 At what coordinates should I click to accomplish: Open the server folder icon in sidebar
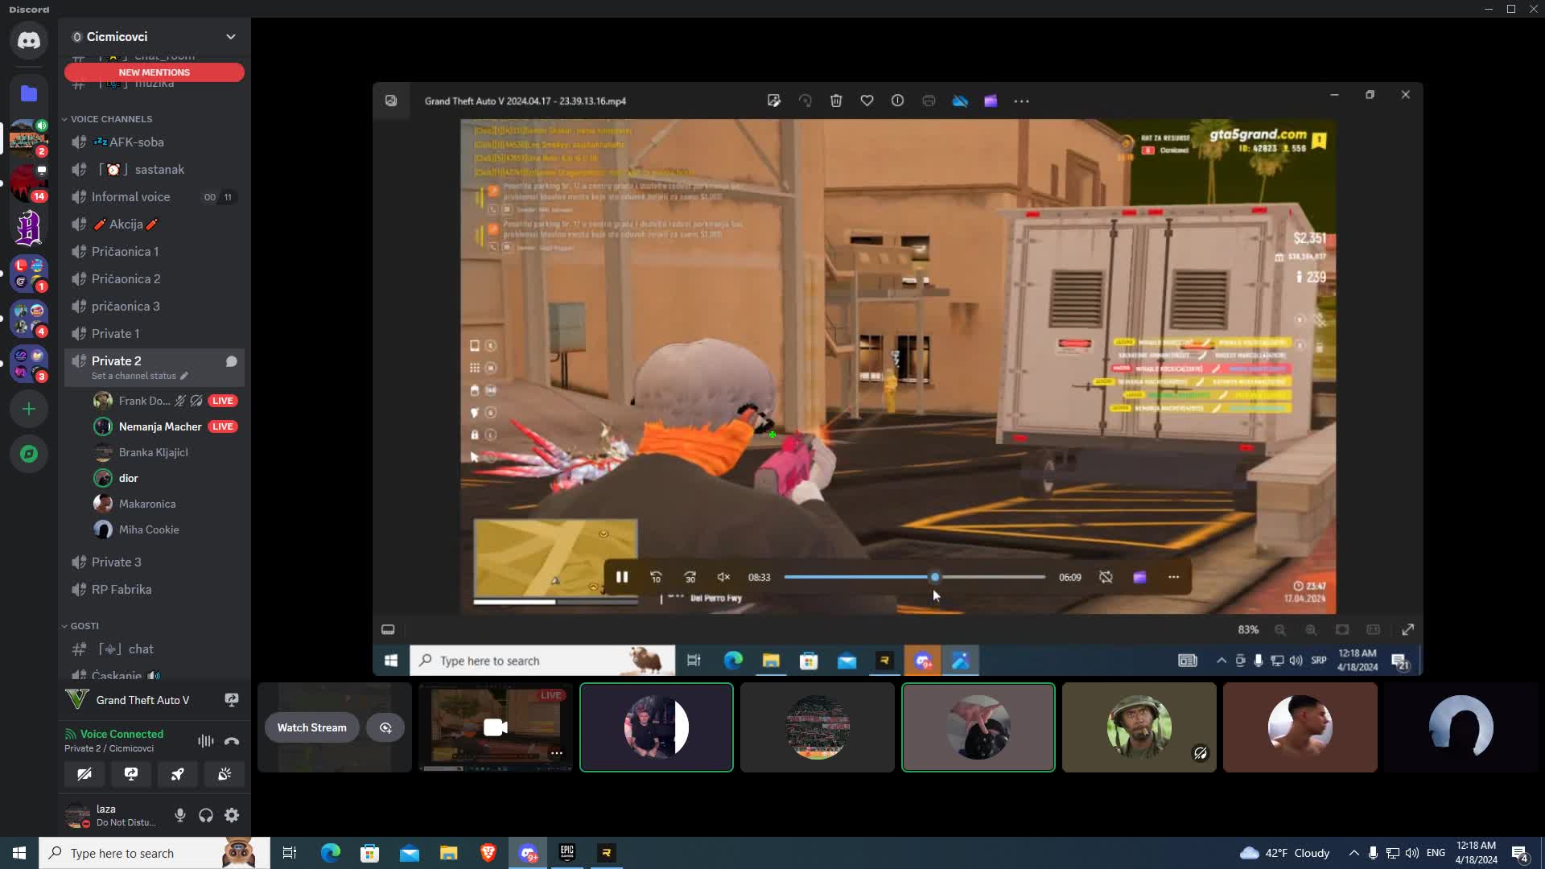[x=29, y=93]
